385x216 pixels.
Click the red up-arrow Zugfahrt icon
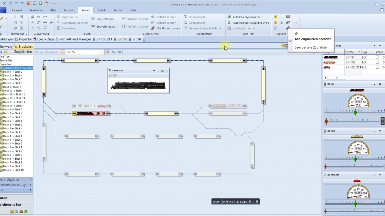275,23
